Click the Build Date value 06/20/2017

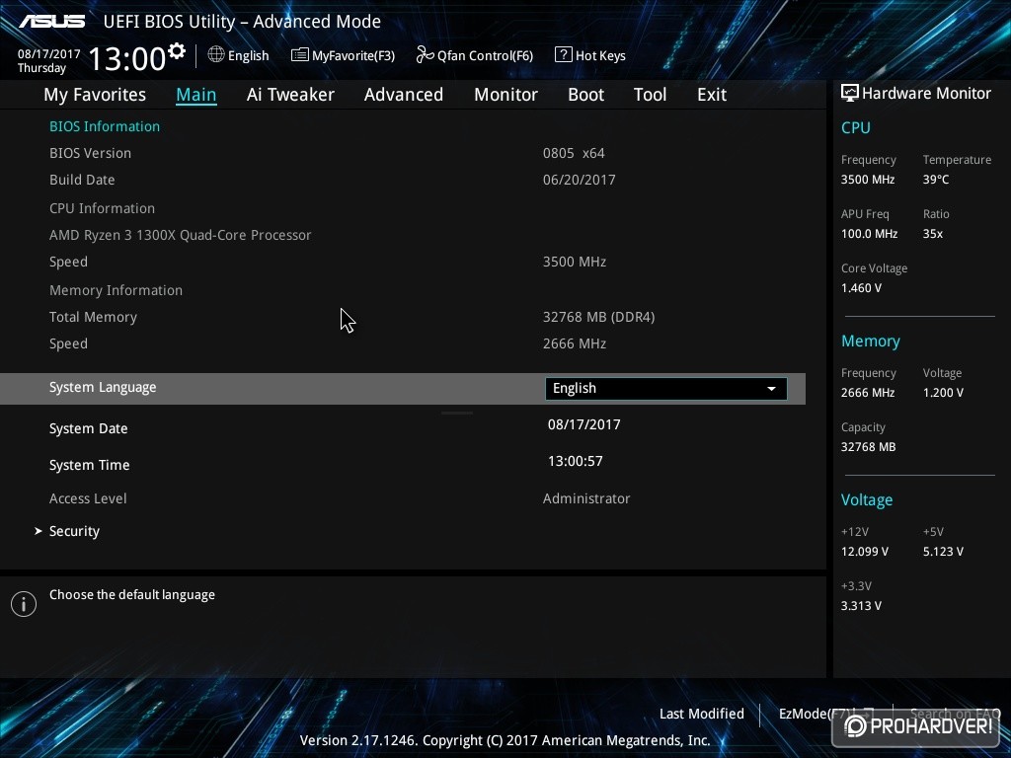(x=579, y=180)
